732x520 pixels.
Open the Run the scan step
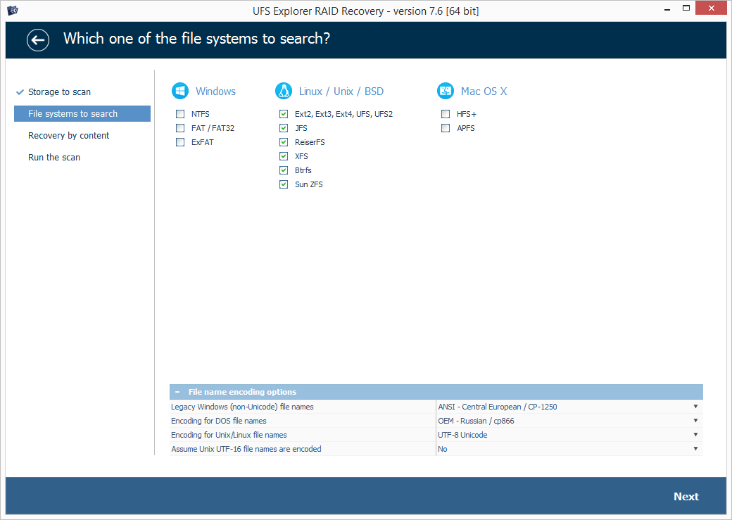(54, 158)
